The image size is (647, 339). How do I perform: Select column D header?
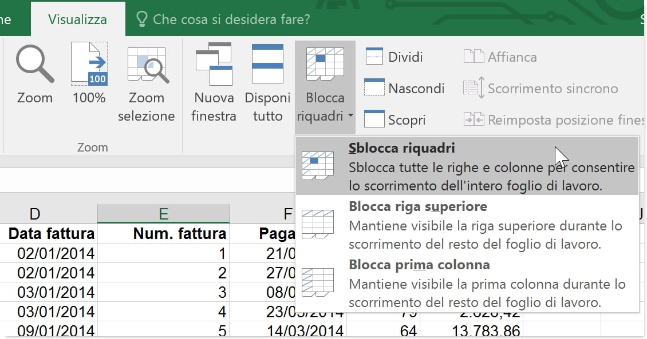tap(49, 213)
